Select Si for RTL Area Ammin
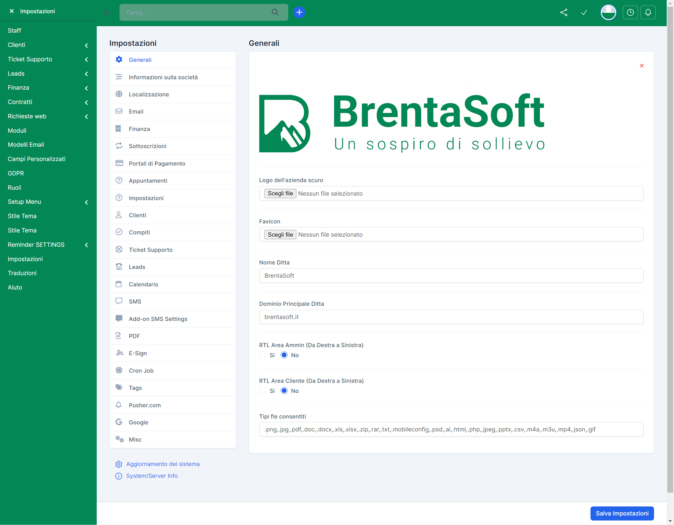 pos(263,355)
